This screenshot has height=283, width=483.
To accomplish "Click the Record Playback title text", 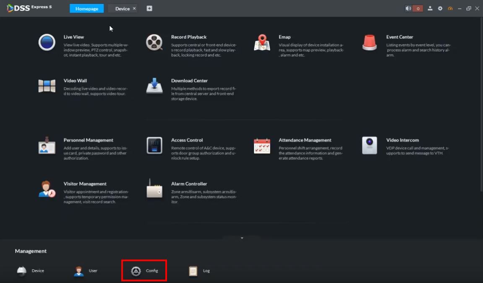I will pyautogui.click(x=189, y=37).
